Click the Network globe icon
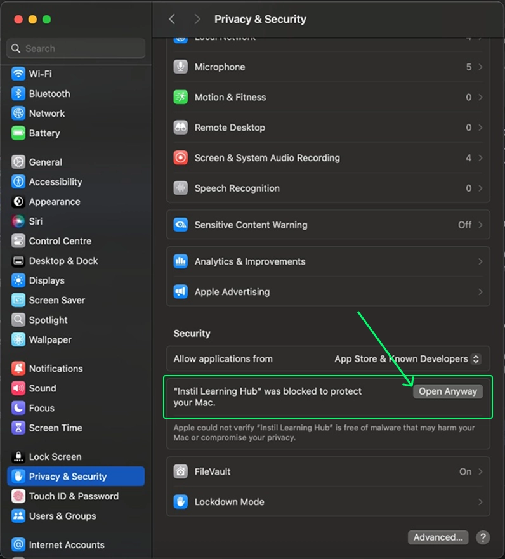The width and height of the screenshot is (505, 559). tap(18, 114)
